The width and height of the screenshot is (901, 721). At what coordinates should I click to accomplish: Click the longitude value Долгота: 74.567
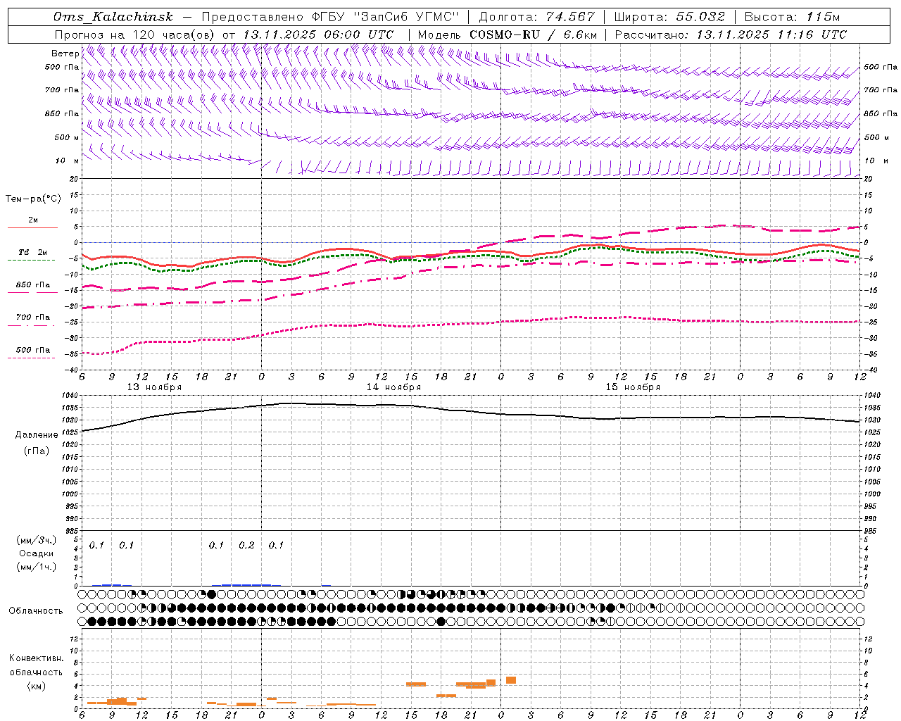click(x=536, y=18)
